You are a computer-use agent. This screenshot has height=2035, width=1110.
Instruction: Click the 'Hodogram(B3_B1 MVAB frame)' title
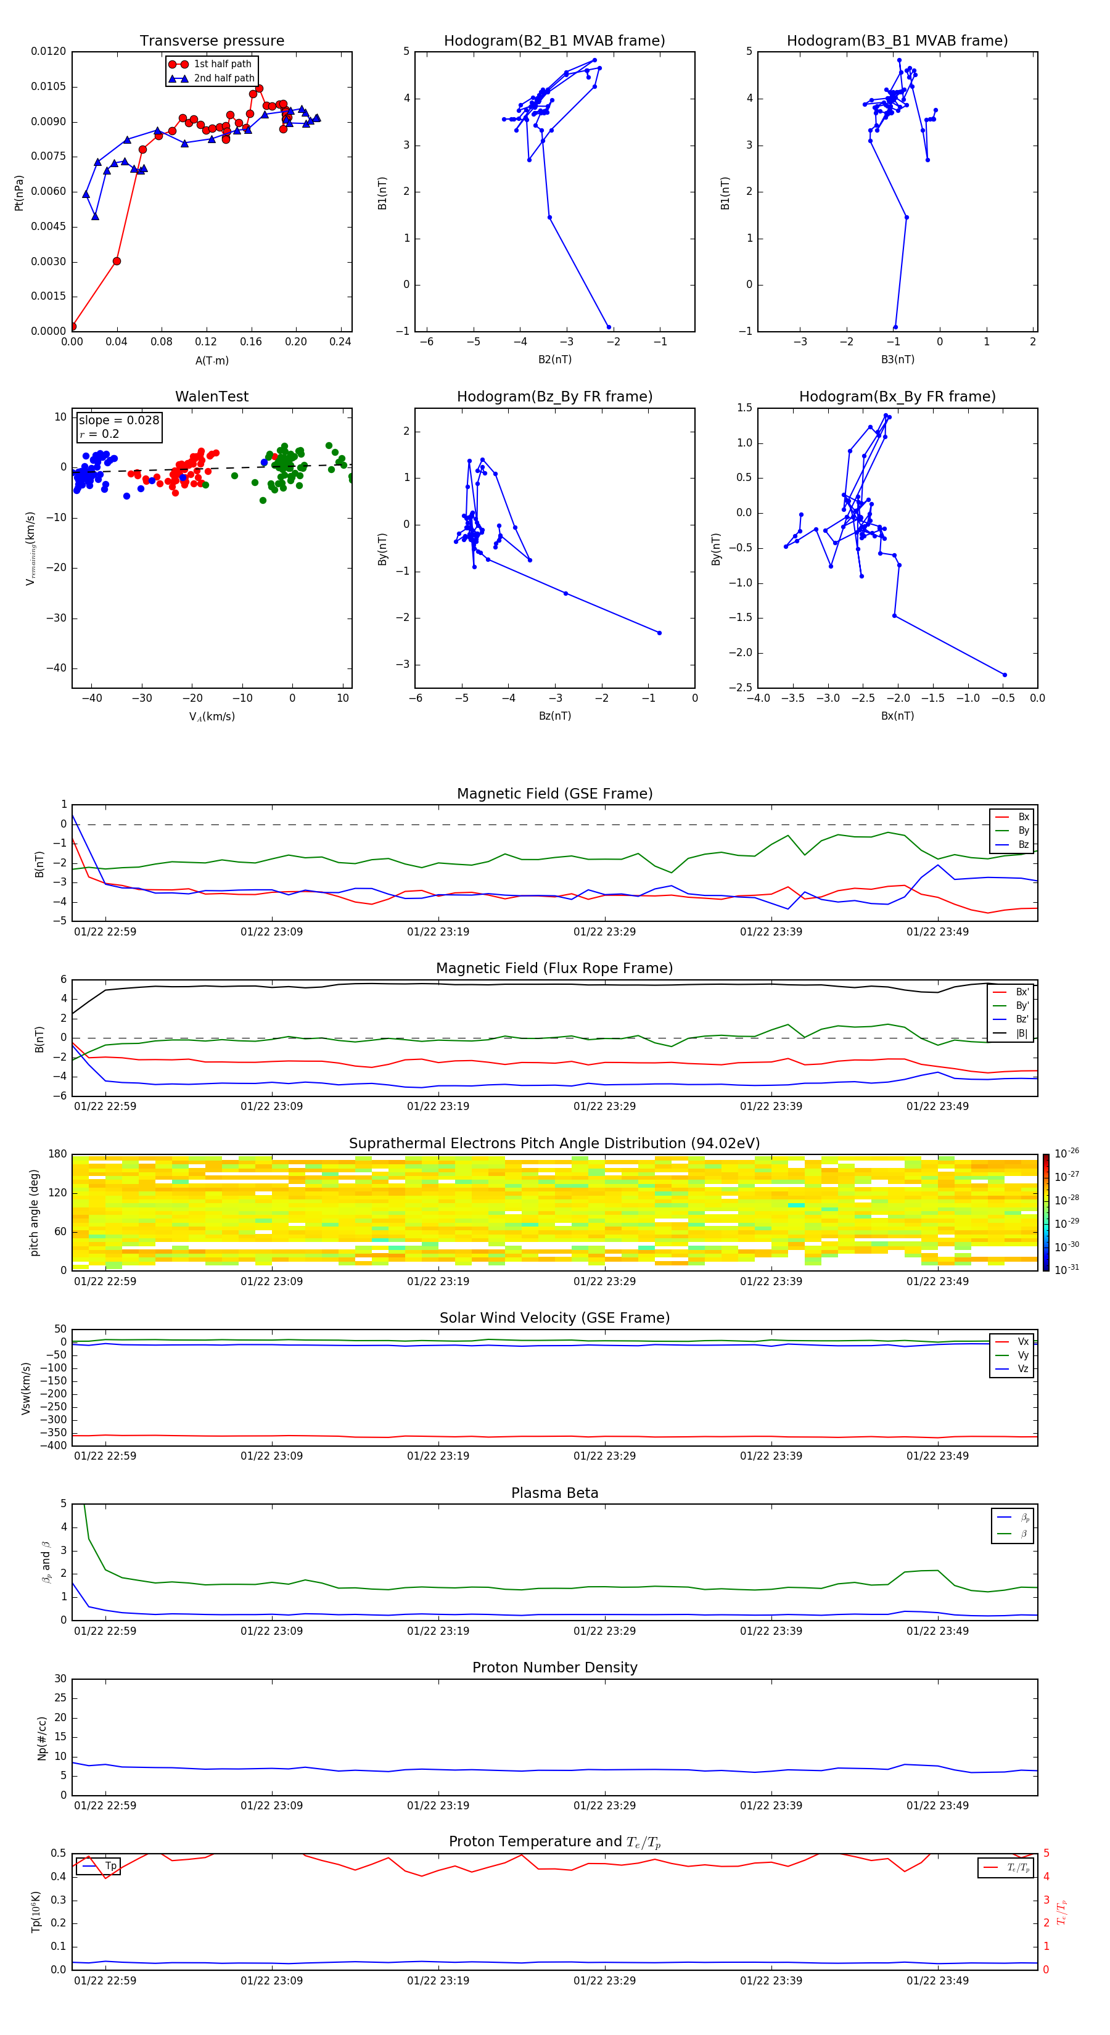[897, 40]
